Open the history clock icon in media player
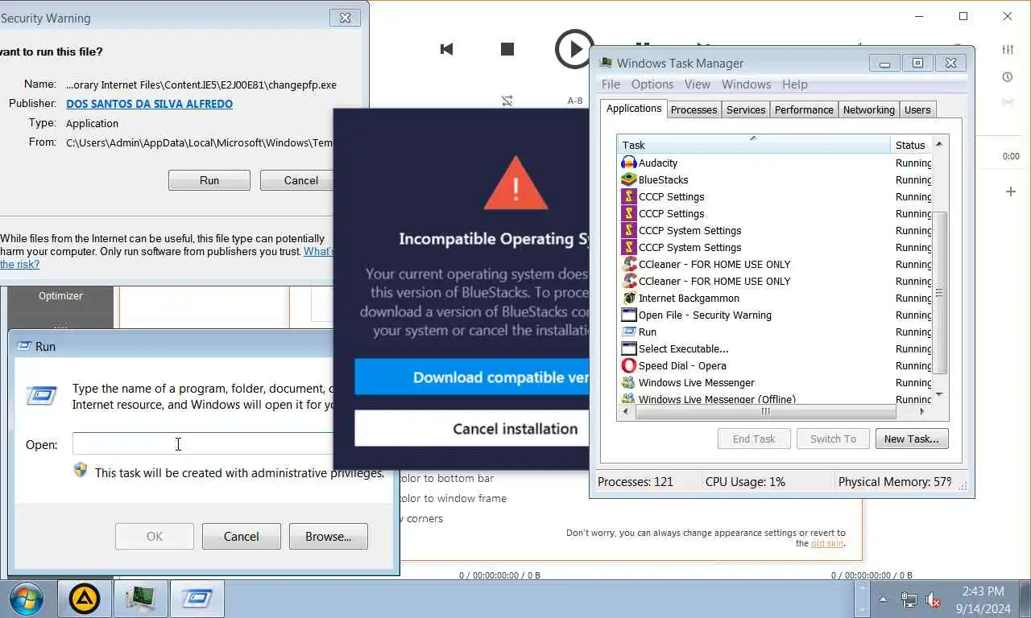The height and width of the screenshot is (618, 1031). 1008,77
